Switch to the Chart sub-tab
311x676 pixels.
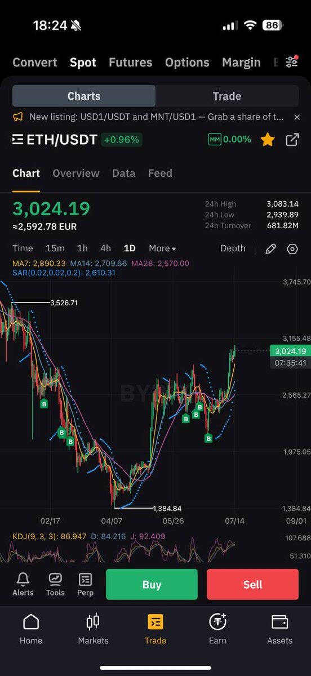point(26,174)
